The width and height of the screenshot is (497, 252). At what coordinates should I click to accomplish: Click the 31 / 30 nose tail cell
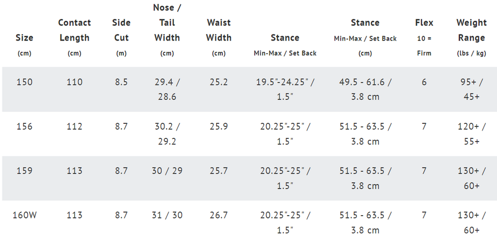pyautogui.click(x=167, y=215)
